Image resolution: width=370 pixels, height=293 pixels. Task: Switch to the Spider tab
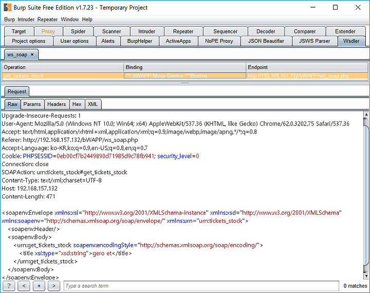[78, 31]
